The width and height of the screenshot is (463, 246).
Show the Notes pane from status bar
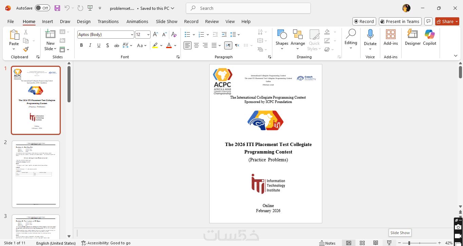pos(327,243)
